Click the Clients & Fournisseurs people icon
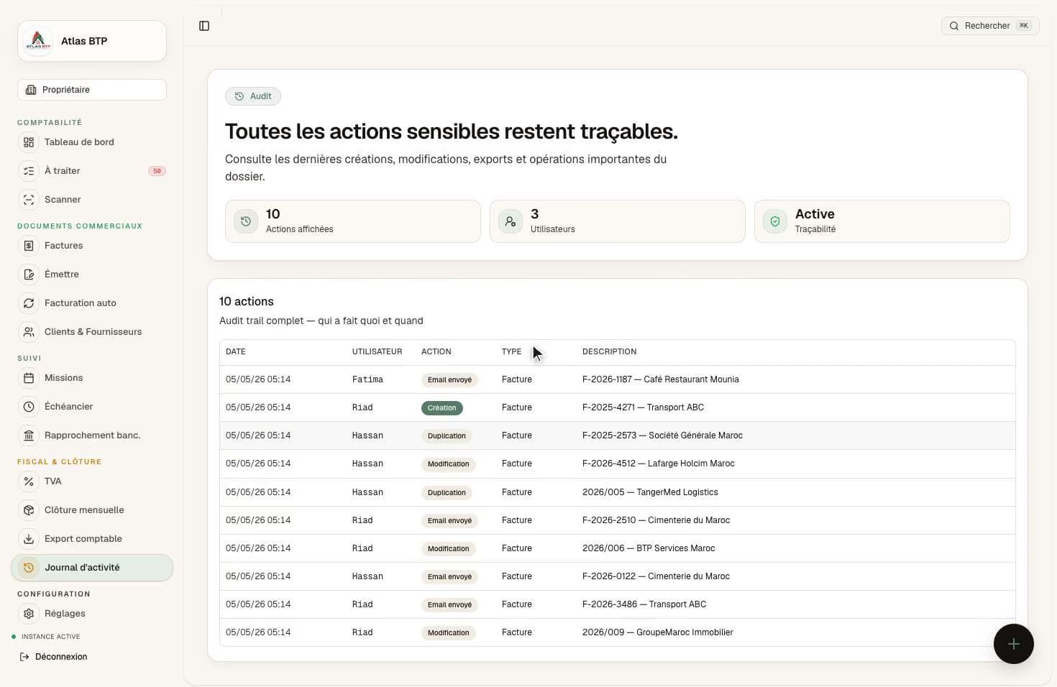The width and height of the screenshot is (1057, 687). 29,332
